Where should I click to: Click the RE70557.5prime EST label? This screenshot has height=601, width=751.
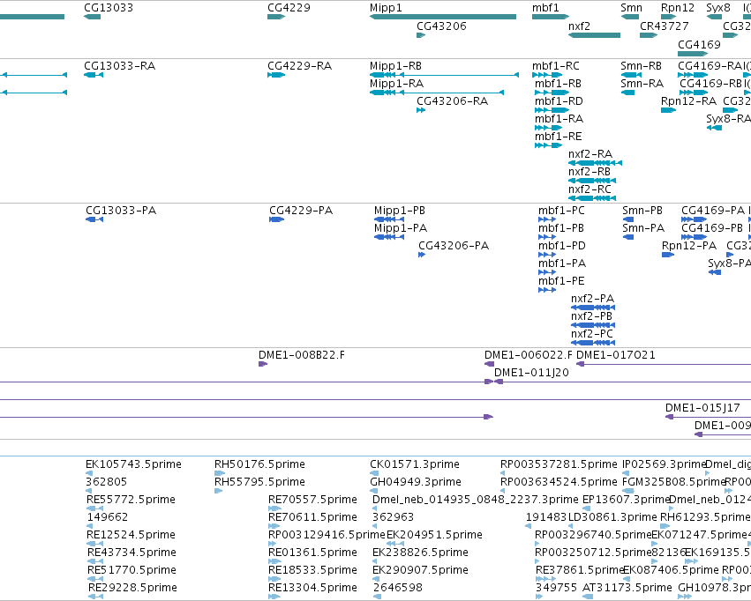click(x=312, y=499)
